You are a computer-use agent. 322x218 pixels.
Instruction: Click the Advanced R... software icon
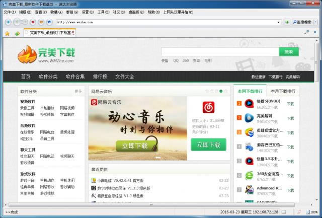pos(249,190)
